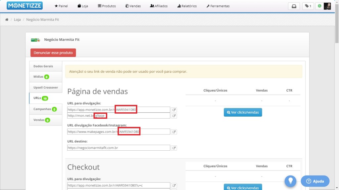
Task: Click the user profile avatar in header
Action: coord(327,6)
